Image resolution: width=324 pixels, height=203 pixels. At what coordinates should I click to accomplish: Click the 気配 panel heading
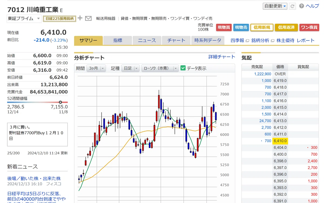click(x=246, y=58)
